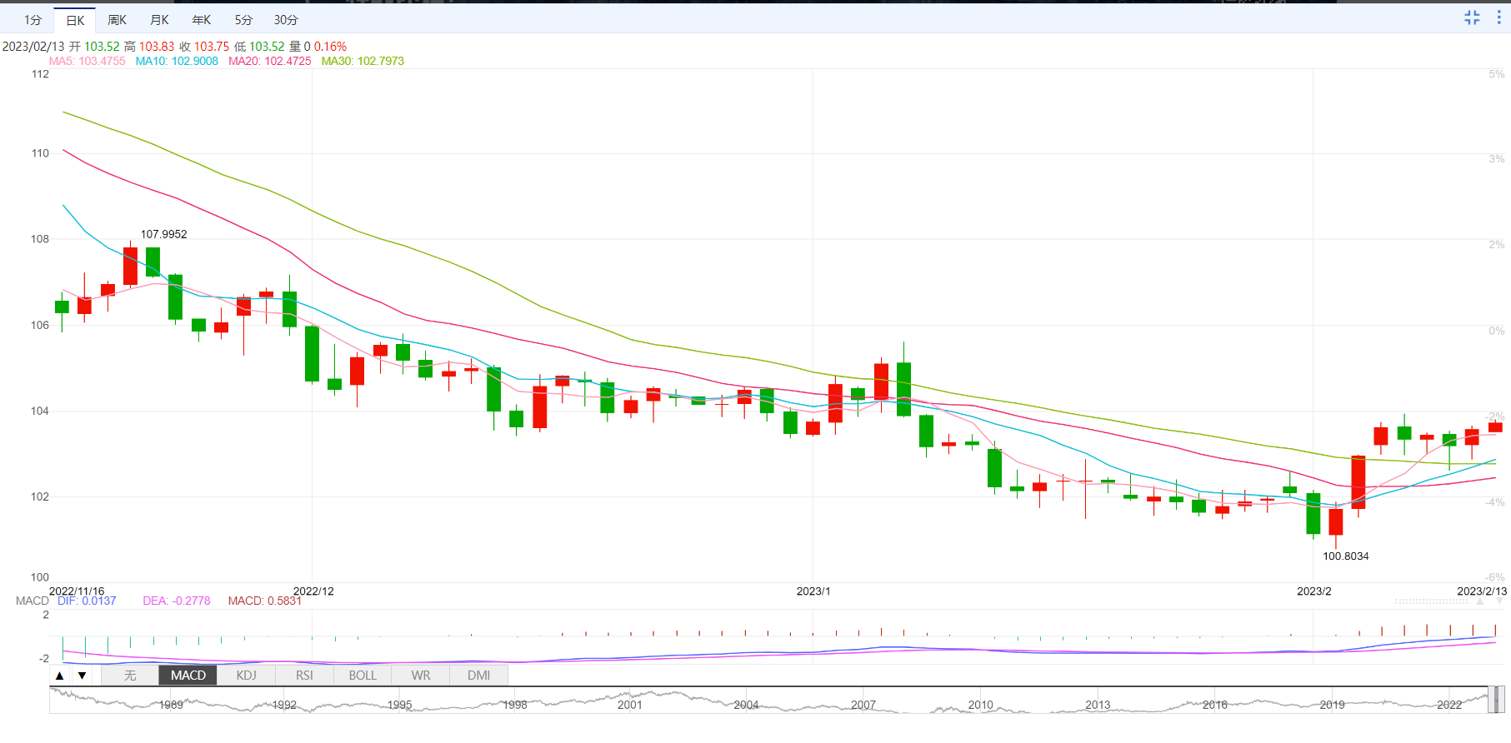1511x743 pixels.
Task: Select 无 to hide the indicator
Action: click(130, 676)
